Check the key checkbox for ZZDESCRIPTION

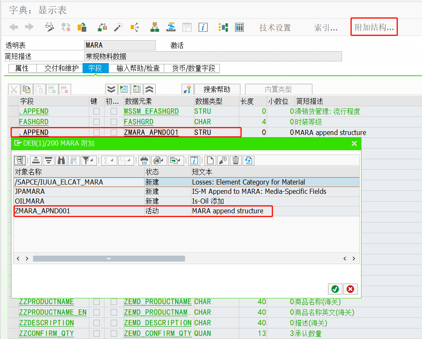tap(96, 322)
